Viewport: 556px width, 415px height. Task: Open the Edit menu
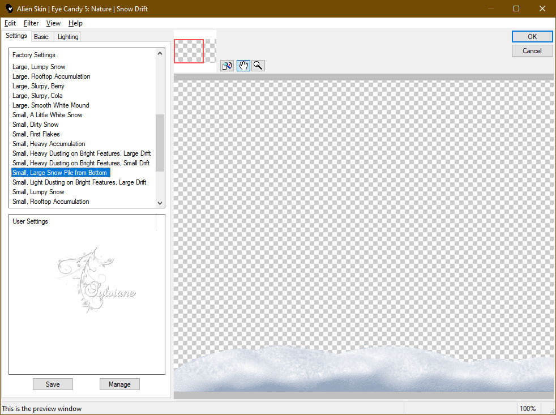[10, 23]
